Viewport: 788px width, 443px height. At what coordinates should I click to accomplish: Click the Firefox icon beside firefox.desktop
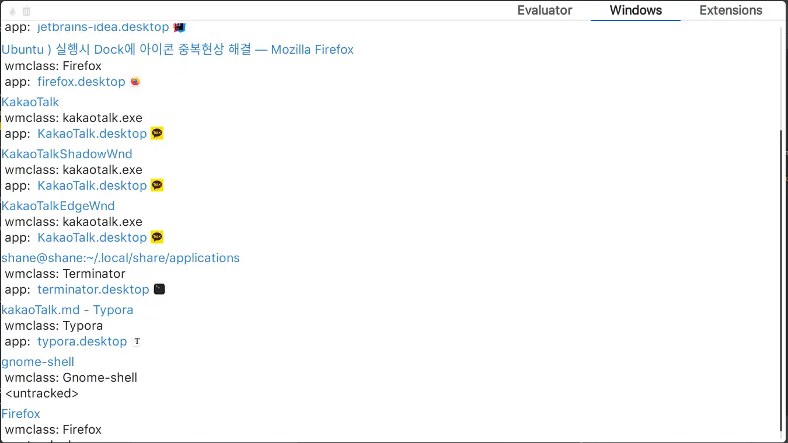pos(135,82)
